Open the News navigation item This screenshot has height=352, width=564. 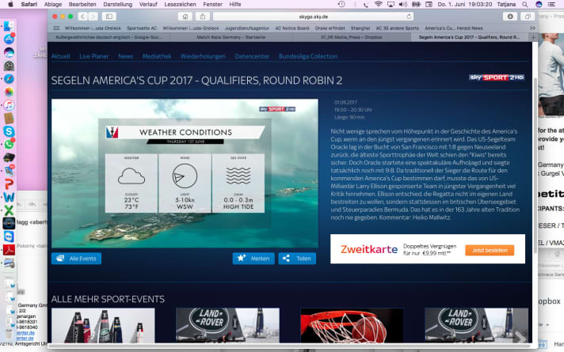click(125, 56)
